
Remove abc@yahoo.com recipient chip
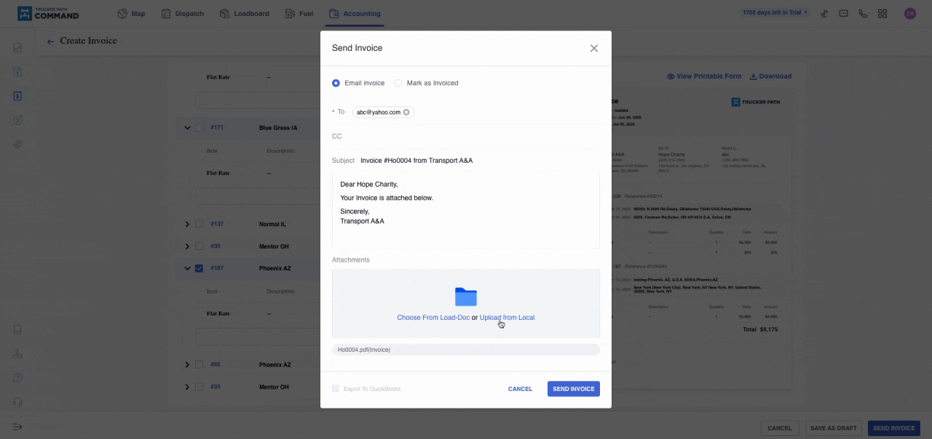pos(406,112)
